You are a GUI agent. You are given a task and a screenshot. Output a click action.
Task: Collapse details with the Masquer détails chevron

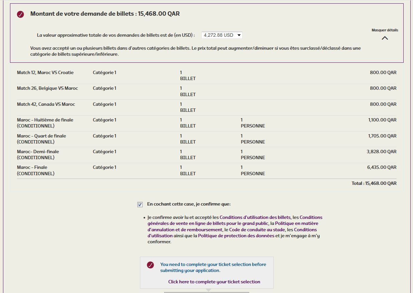tap(385, 38)
